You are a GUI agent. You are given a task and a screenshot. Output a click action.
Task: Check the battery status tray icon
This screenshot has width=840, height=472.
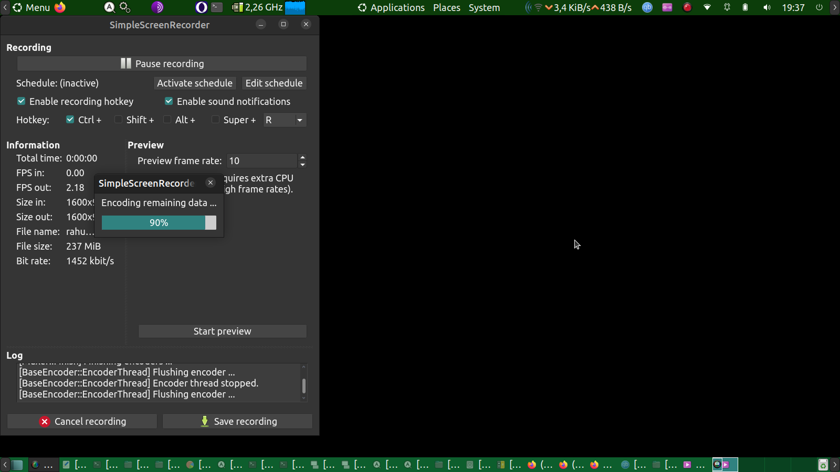(x=745, y=7)
